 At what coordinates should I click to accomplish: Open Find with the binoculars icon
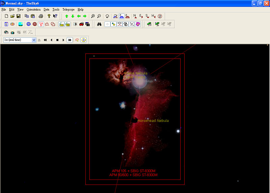coord(99,24)
